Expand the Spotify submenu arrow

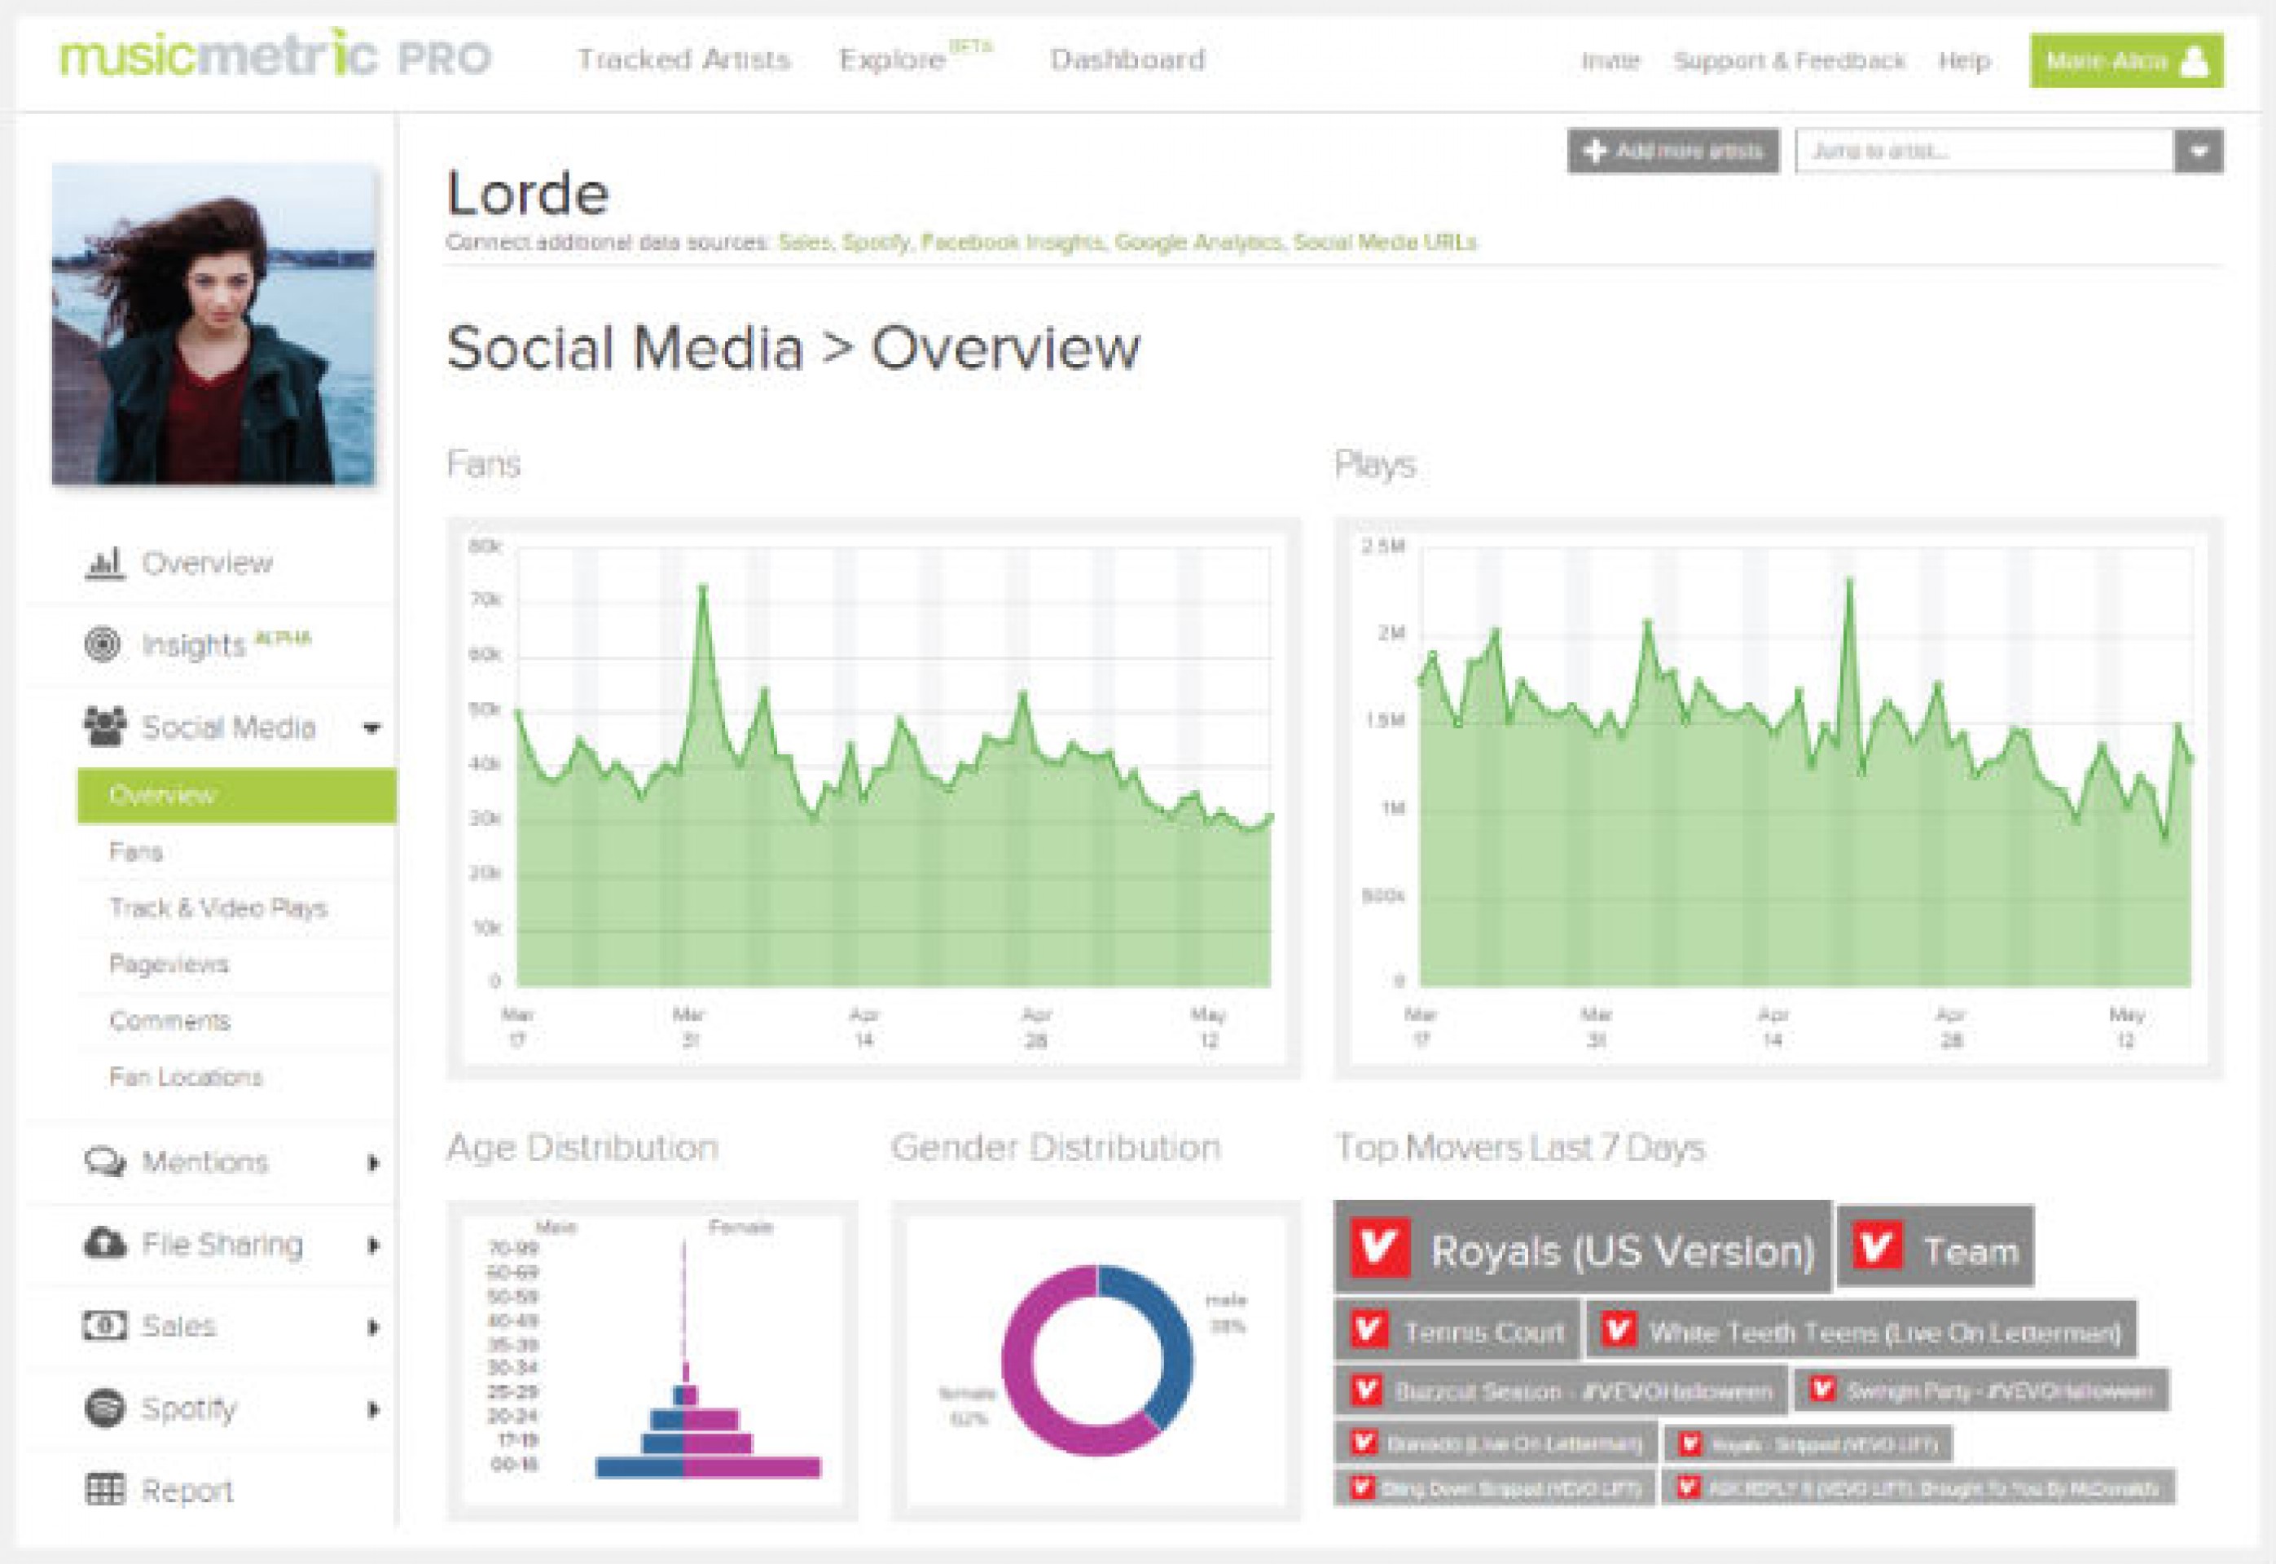point(373,1410)
